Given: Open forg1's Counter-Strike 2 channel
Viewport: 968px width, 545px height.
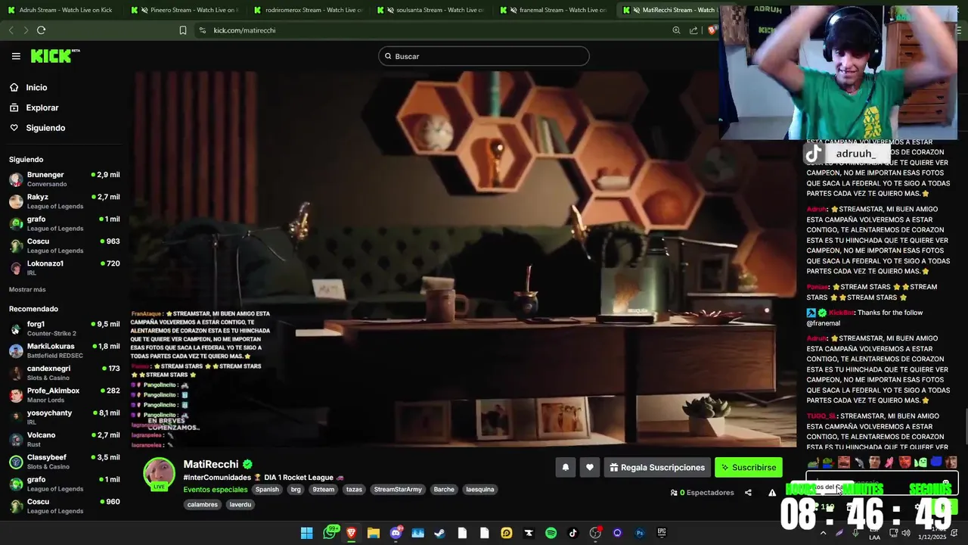Looking at the screenshot, I should coord(64,329).
